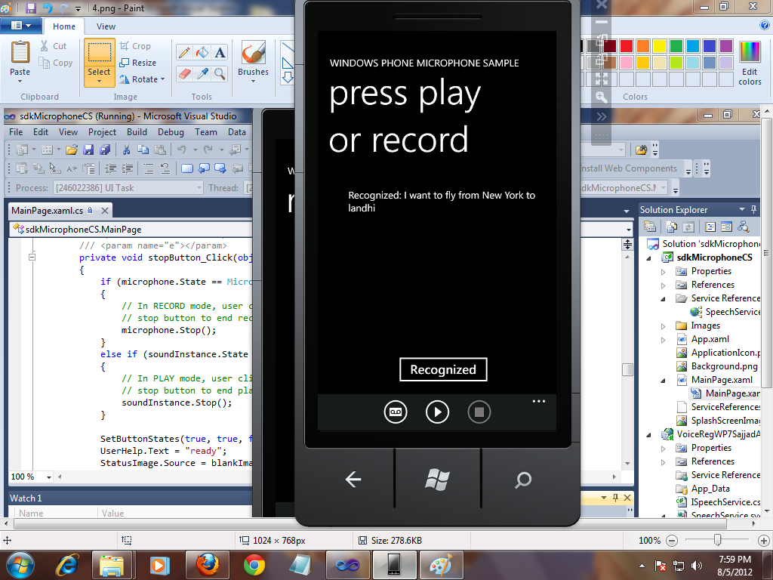Select the Text tool in Paint
The width and height of the screenshot is (773, 580).
pyautogui.click(x=220, y=52)
